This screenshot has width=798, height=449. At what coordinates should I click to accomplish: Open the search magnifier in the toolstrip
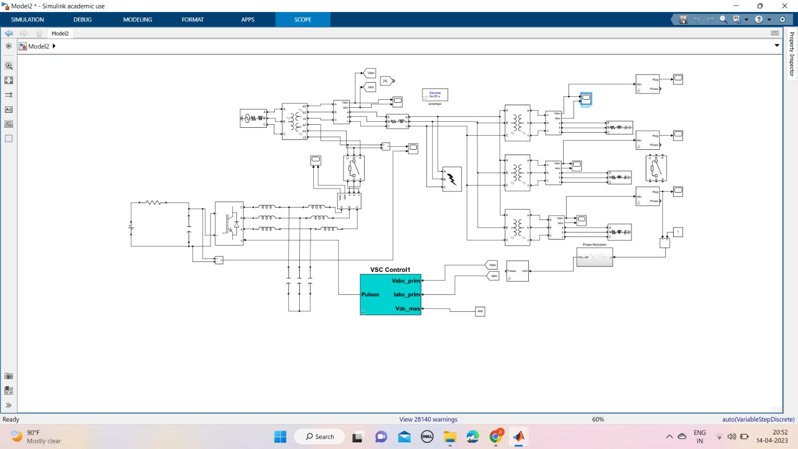723,19
